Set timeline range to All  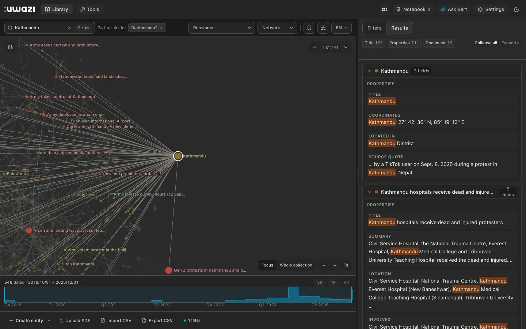346,283
